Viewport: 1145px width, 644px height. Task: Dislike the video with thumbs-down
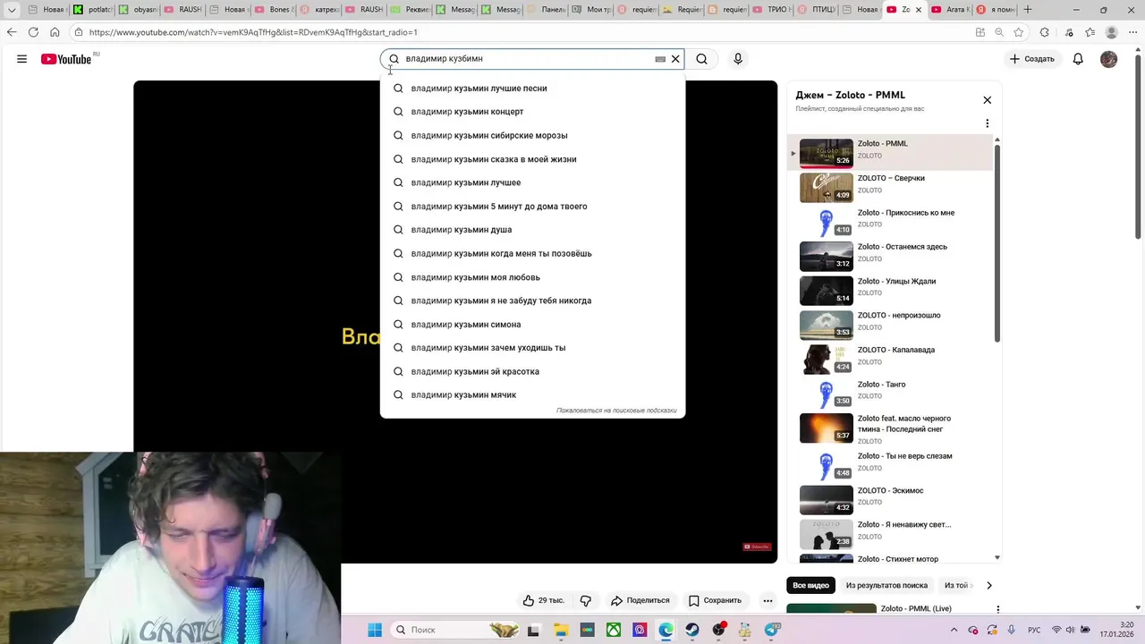(586, 600)
